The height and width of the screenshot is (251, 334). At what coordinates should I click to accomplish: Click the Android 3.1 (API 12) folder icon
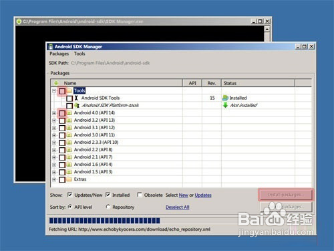[69, 127]
